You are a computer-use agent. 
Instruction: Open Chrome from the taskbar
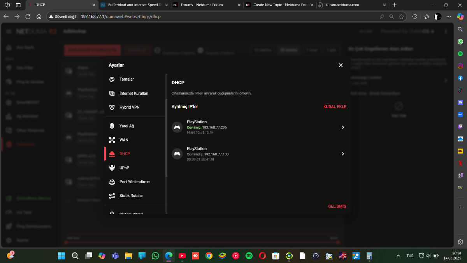tap(209, 256)
